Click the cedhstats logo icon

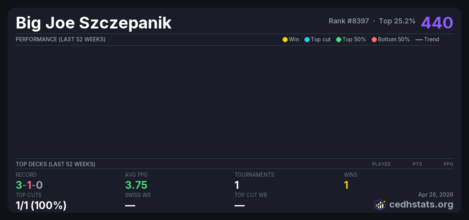379,204
